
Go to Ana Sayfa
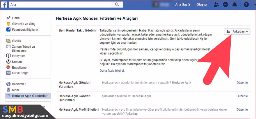pos(183,5)
